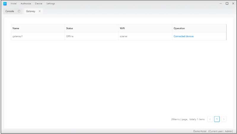Select the Gateway tab

[x=31, y=11]
